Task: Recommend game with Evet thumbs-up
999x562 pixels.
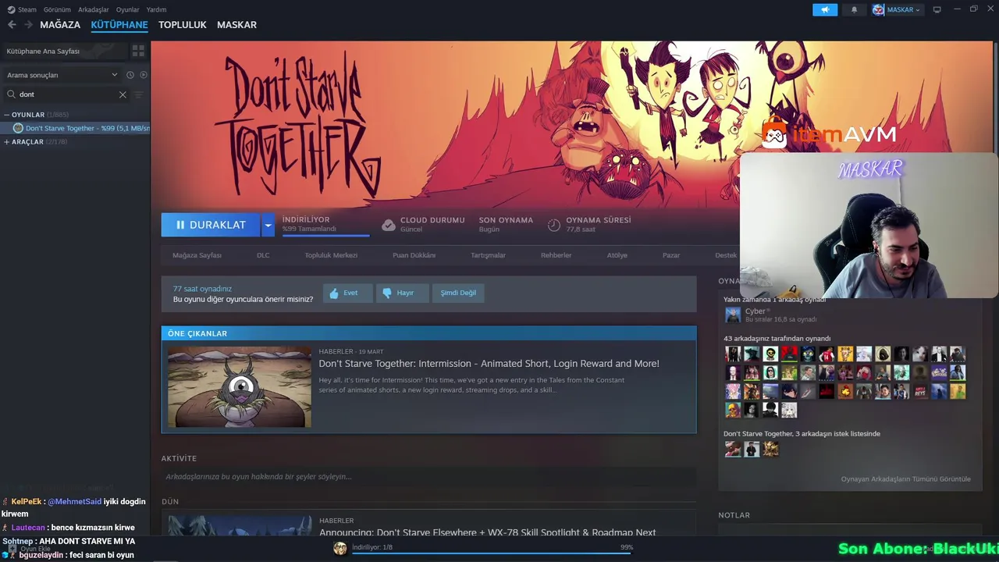Action: [347, 293]
